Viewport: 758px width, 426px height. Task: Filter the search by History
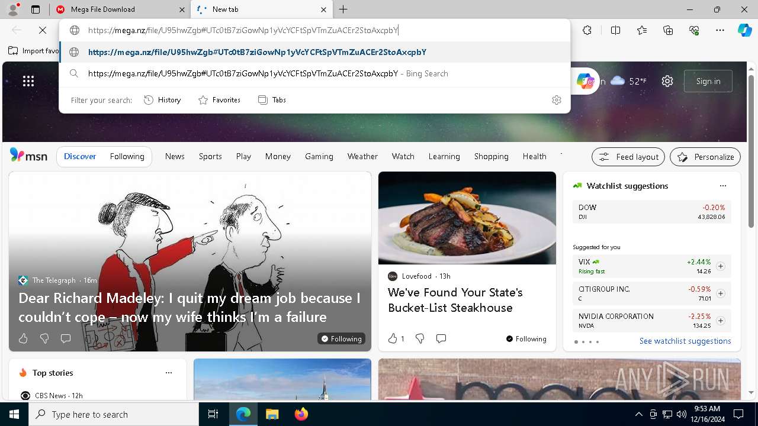coord(162,100)
